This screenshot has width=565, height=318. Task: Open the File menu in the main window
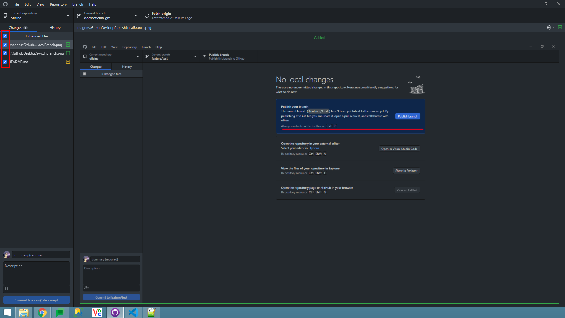(16, 4)
